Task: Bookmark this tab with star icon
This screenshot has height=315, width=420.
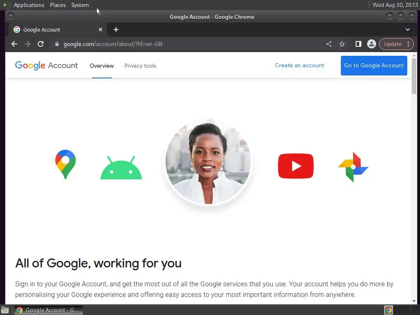Action: click(342, 44)
